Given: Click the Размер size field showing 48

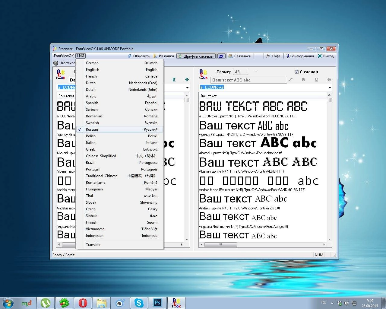Looking at the screenshot, I should click(x=240, y=72).
